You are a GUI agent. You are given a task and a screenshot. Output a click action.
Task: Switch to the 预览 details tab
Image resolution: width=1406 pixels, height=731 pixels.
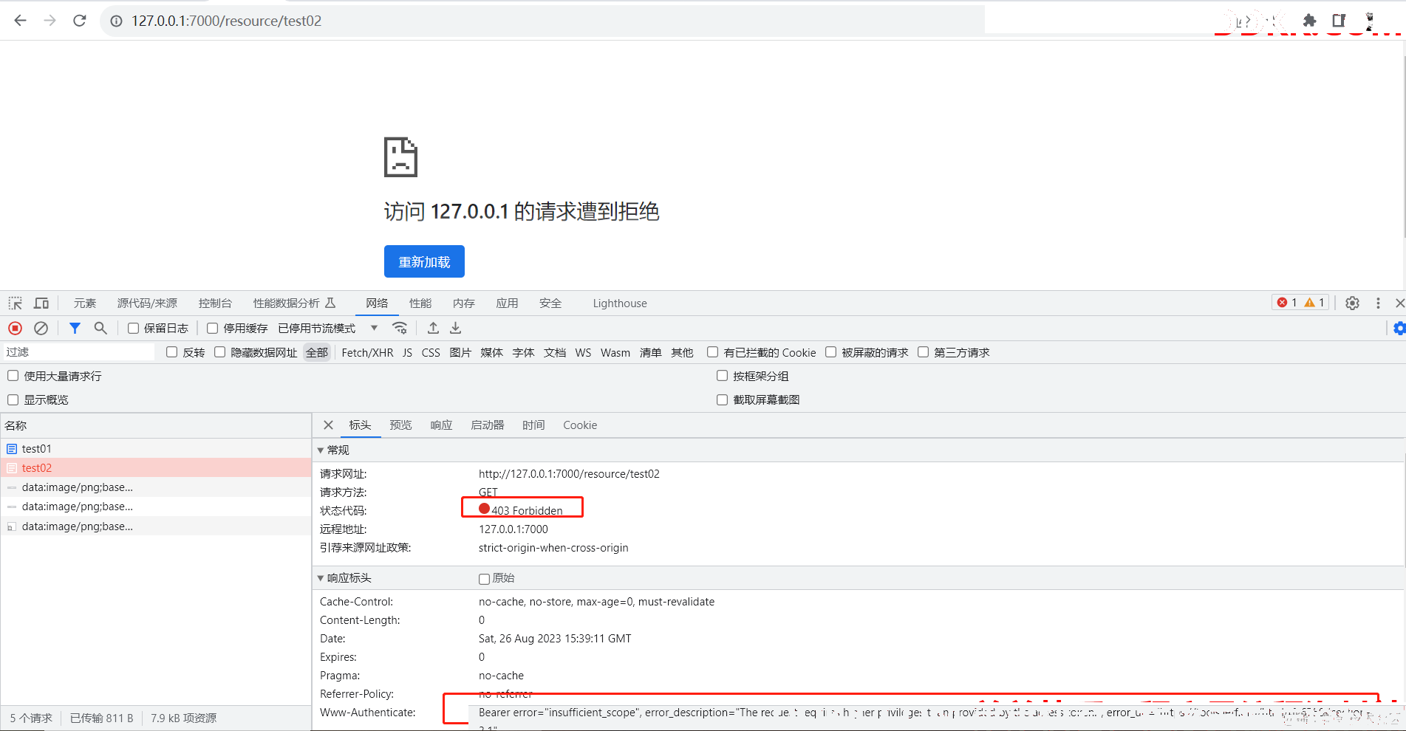pyautogui.click(x=401, y=425)
